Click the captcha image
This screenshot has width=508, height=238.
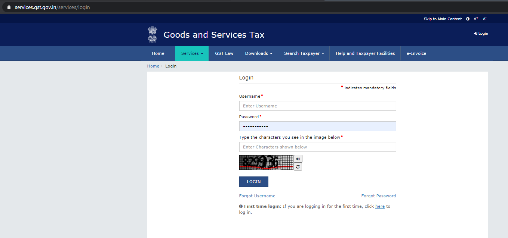point(266,163)
